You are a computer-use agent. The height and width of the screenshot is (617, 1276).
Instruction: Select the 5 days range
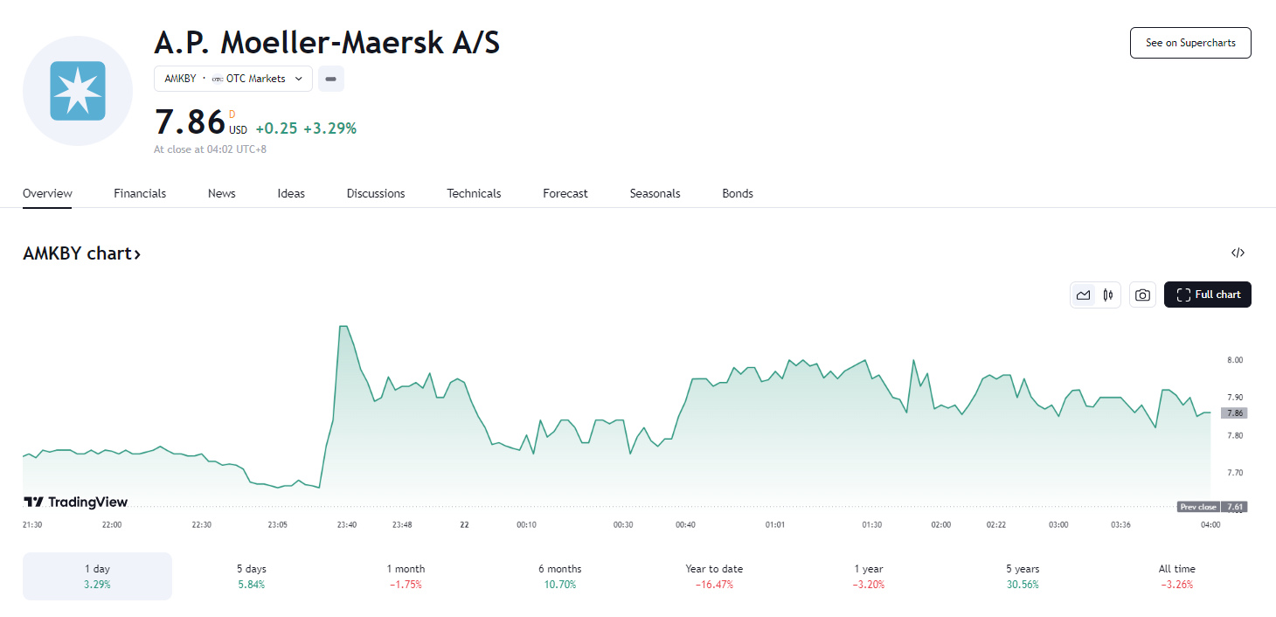click(251, 576)
